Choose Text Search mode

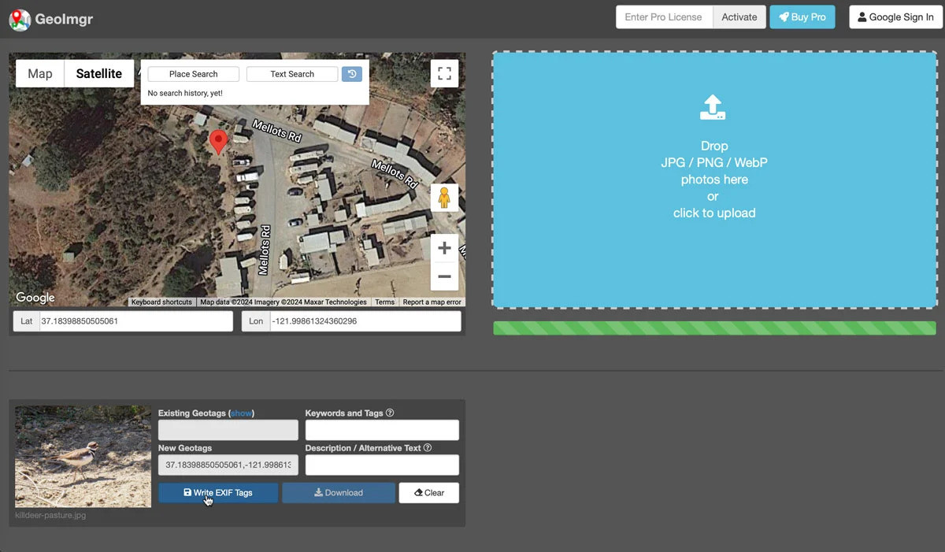(292, 74)
